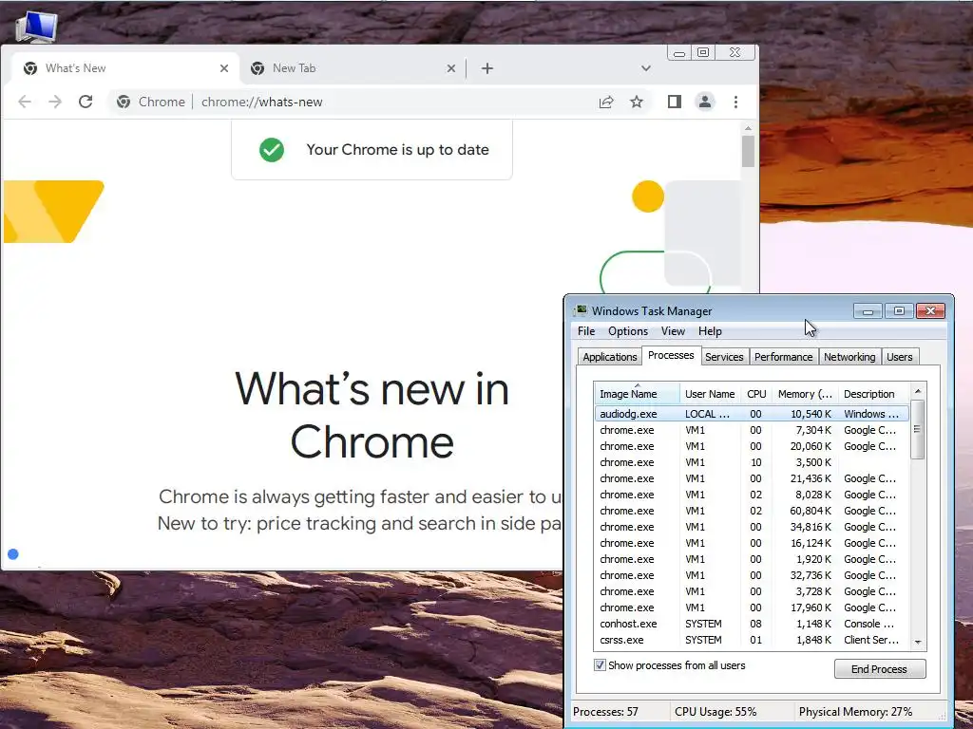
Task: Select the audiodg.exe process row
Action: 752,414
